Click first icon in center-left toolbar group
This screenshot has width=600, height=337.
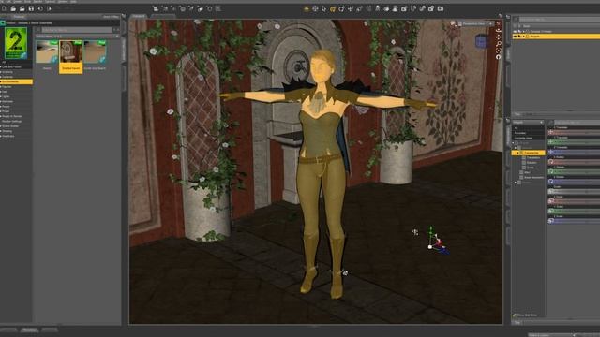156,8
